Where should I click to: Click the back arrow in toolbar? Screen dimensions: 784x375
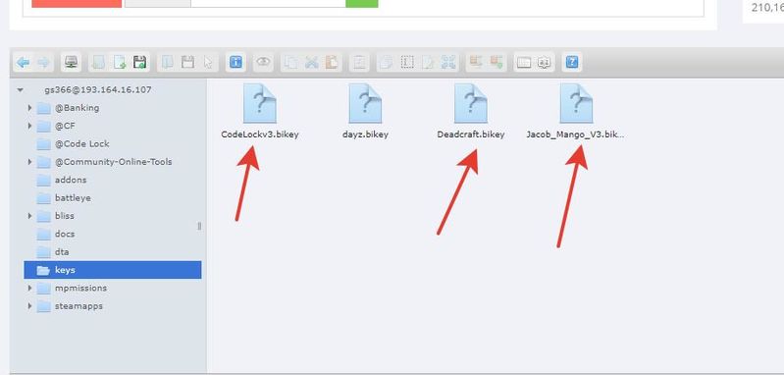coord(23,63)
